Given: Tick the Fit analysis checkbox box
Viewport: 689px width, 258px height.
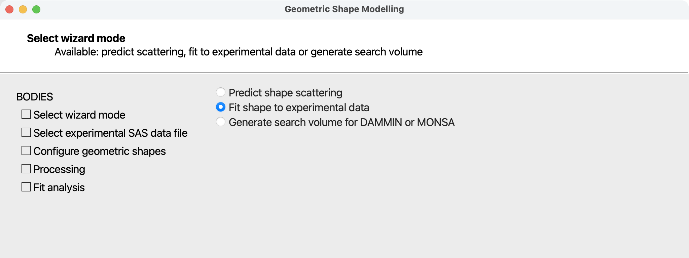Looking at the screenshot, I should 26,187.
